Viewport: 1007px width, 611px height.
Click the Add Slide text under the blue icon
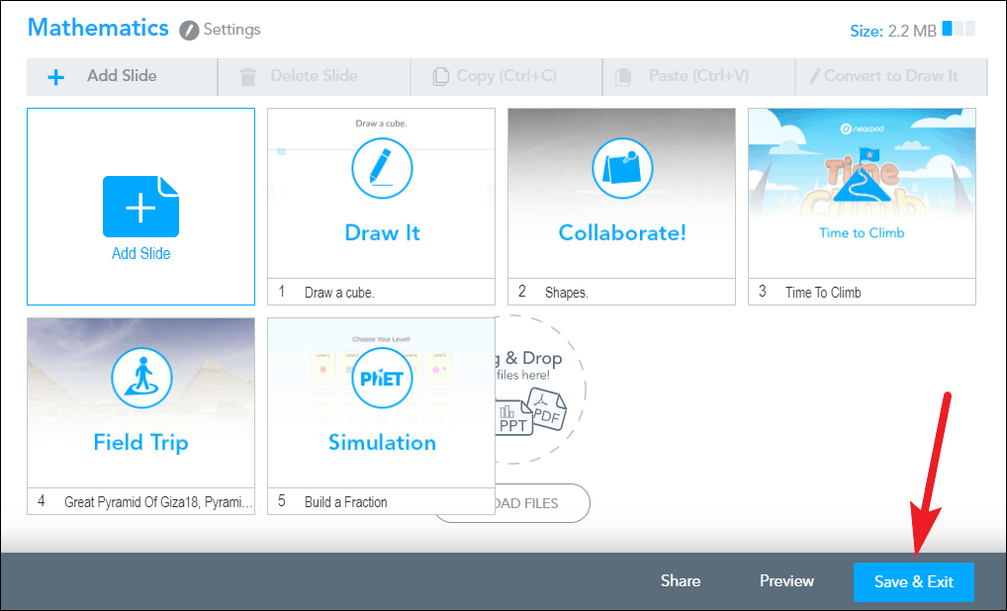pos(141,253)
